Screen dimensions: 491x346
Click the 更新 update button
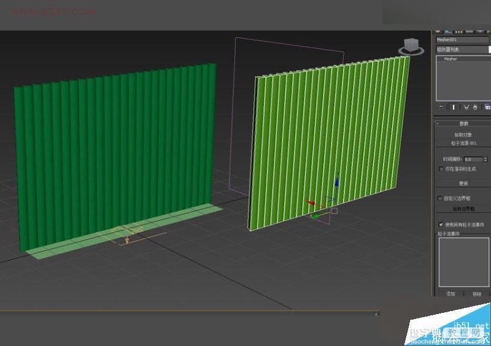(463, 183)
